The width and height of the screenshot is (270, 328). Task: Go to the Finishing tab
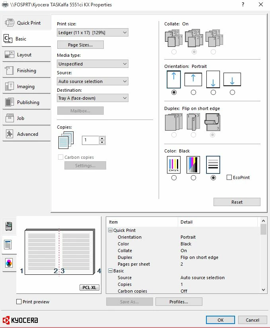click(x=26, y=71)
